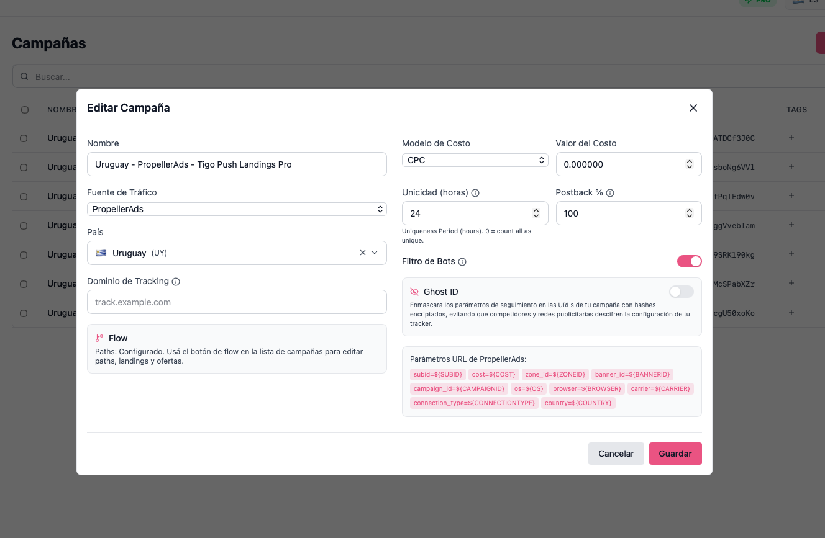Add tag on row ending ggVvebIam

[791, 225]
